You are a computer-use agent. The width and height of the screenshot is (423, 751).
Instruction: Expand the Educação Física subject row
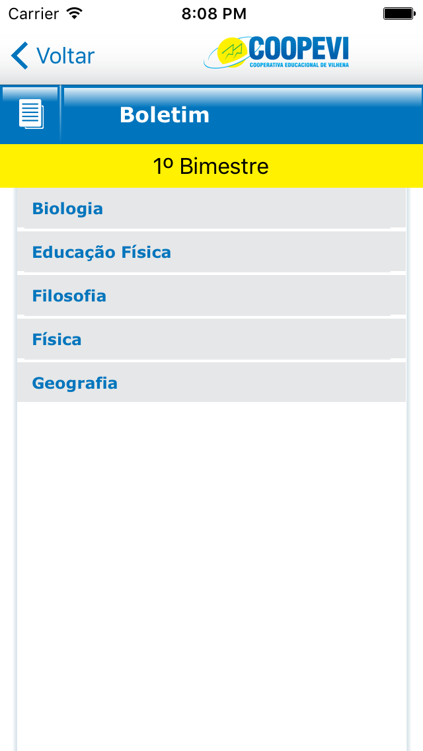pyautogui.click(x=211, y=253)
